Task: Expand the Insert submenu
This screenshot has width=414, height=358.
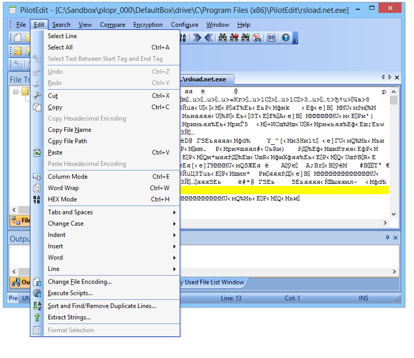Action: (x=105, y=246)
